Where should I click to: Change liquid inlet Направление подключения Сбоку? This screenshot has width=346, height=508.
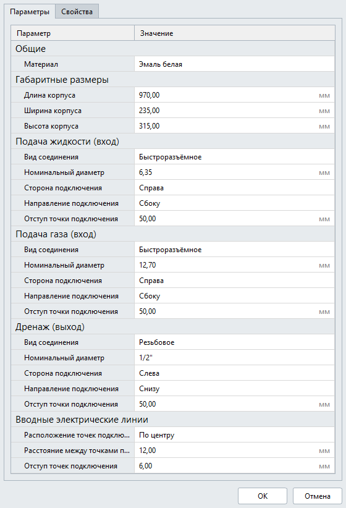[x=235, y=203]
